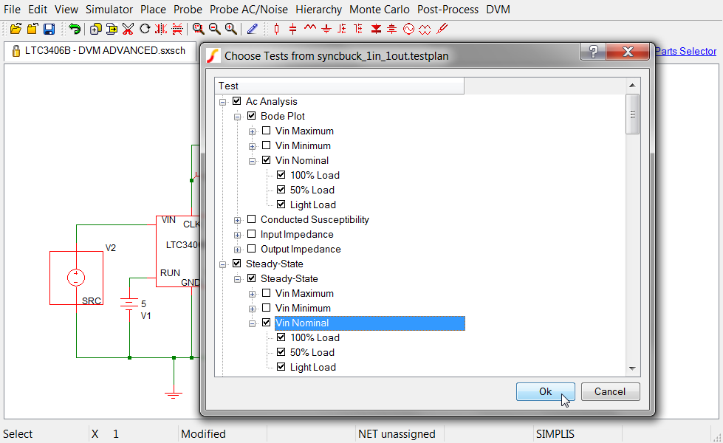723x443 pixels.
Task: Click the Save schematic floppy disk icon
Action: click(49, 29)
